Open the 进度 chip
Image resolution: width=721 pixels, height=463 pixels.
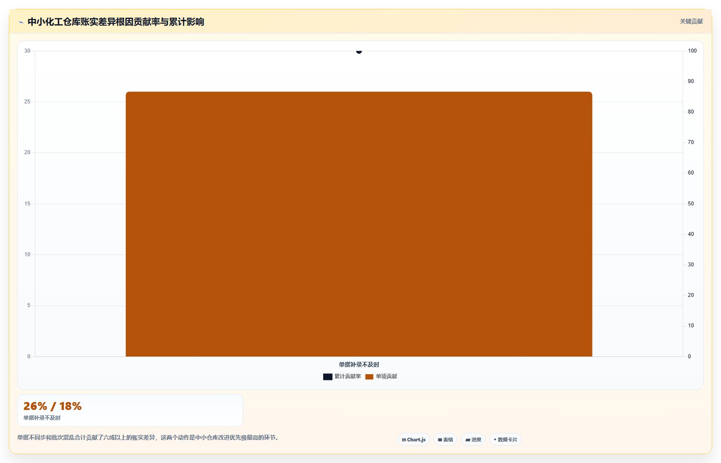tap(473, 440)
